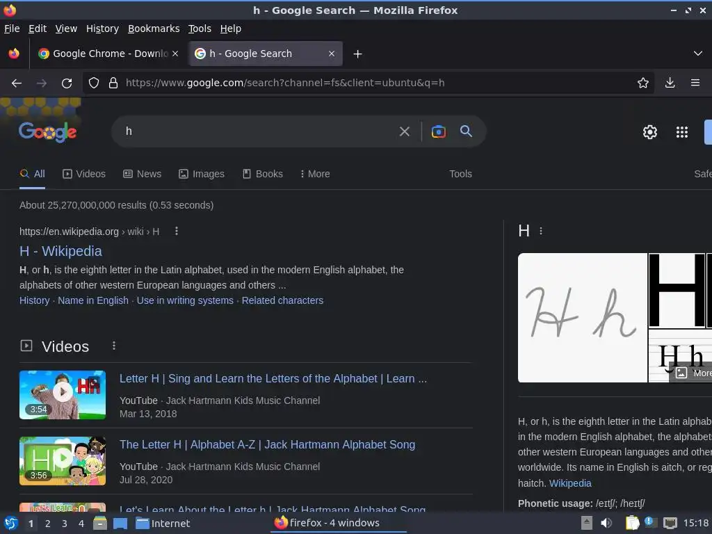712x534 pixels.
Task: Open the Bookmarks menu
Action: 154,29
